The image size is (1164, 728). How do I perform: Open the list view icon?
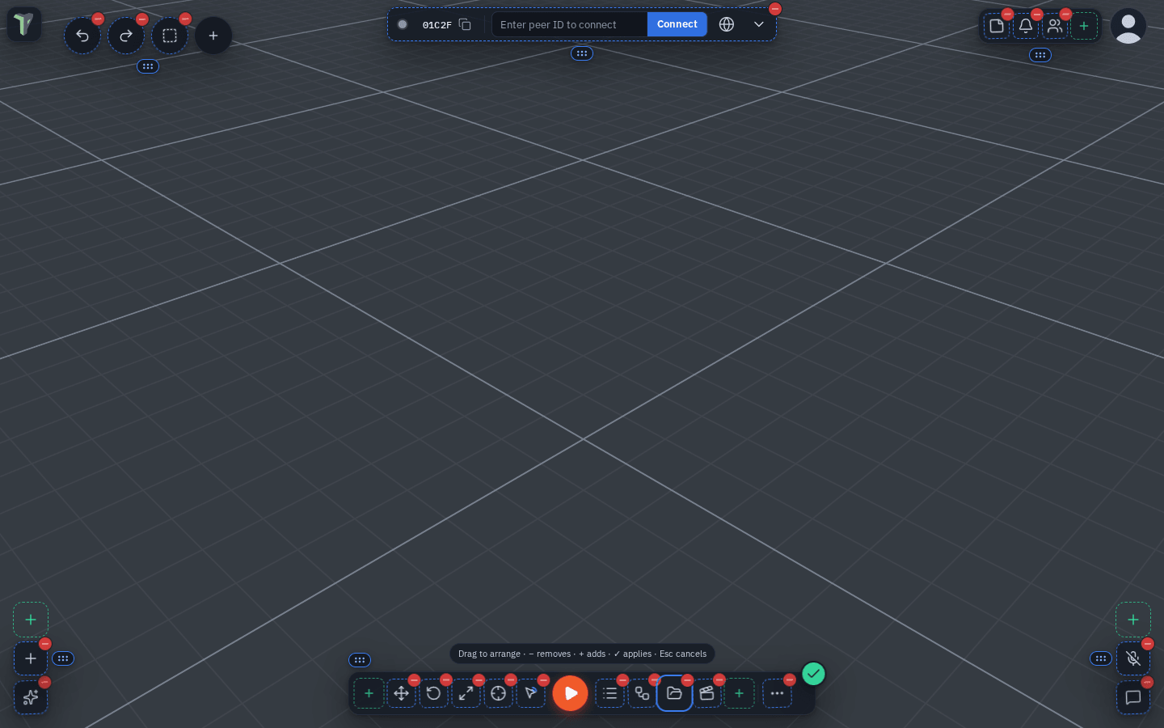coord(609,693)
